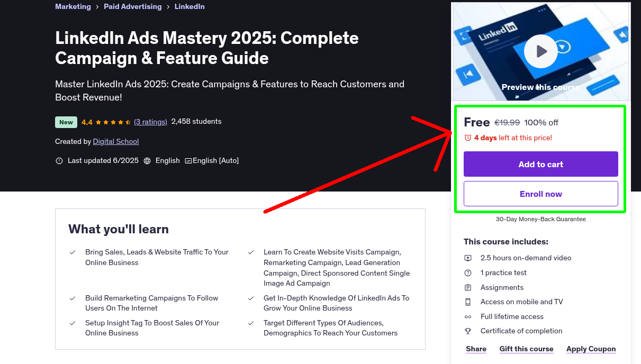Click the LinkedIn Ads Mastery 2025 title

click(x=207, y=48)
